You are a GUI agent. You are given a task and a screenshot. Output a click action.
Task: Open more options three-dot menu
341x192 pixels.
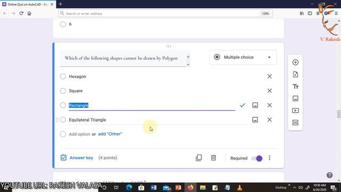coord(270,158)
